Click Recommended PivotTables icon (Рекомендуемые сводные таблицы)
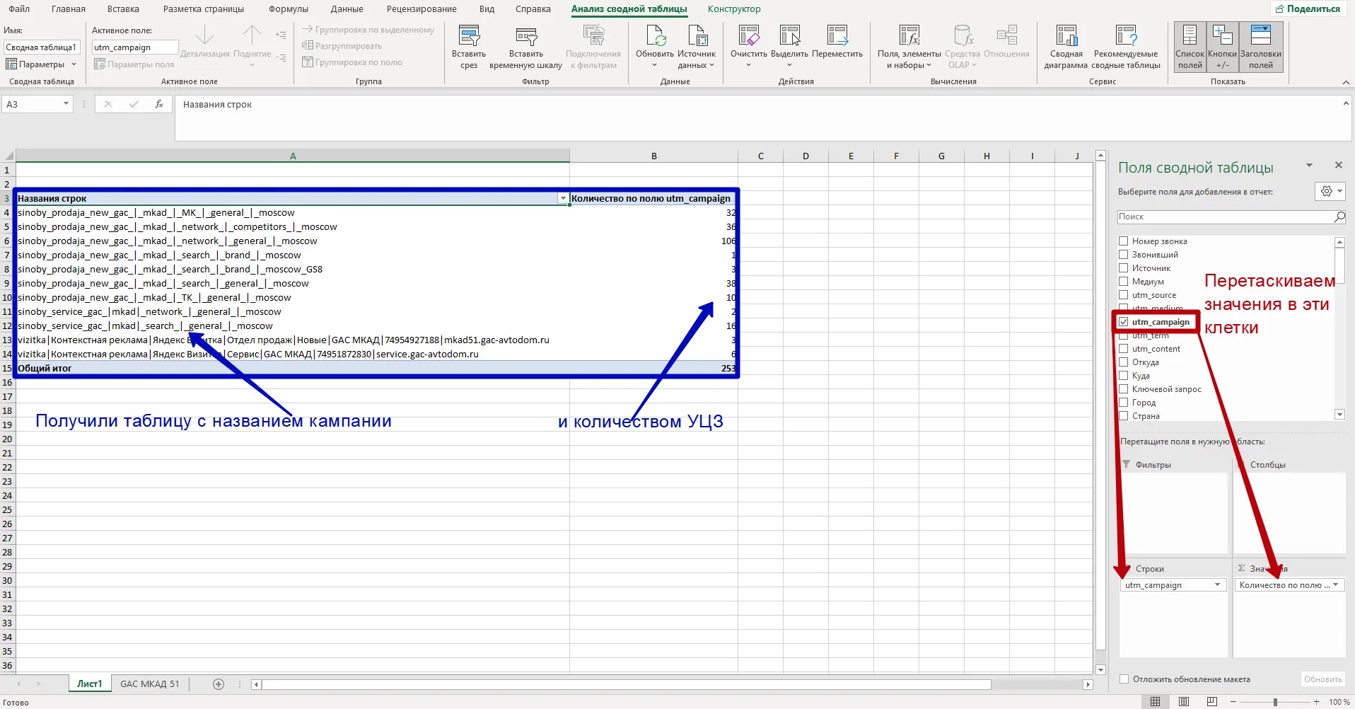The image size is (1355, 709). (x=1125, y=37)
